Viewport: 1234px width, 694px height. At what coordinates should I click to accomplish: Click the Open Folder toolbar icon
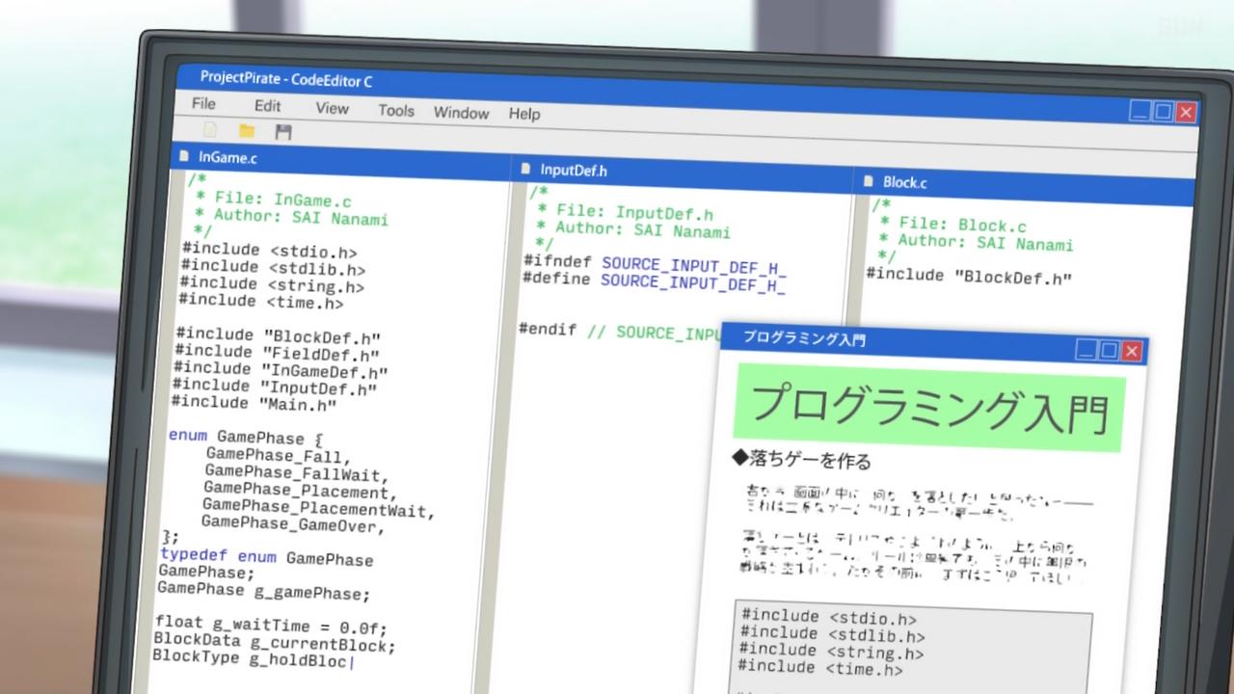(x=247, y=131)
